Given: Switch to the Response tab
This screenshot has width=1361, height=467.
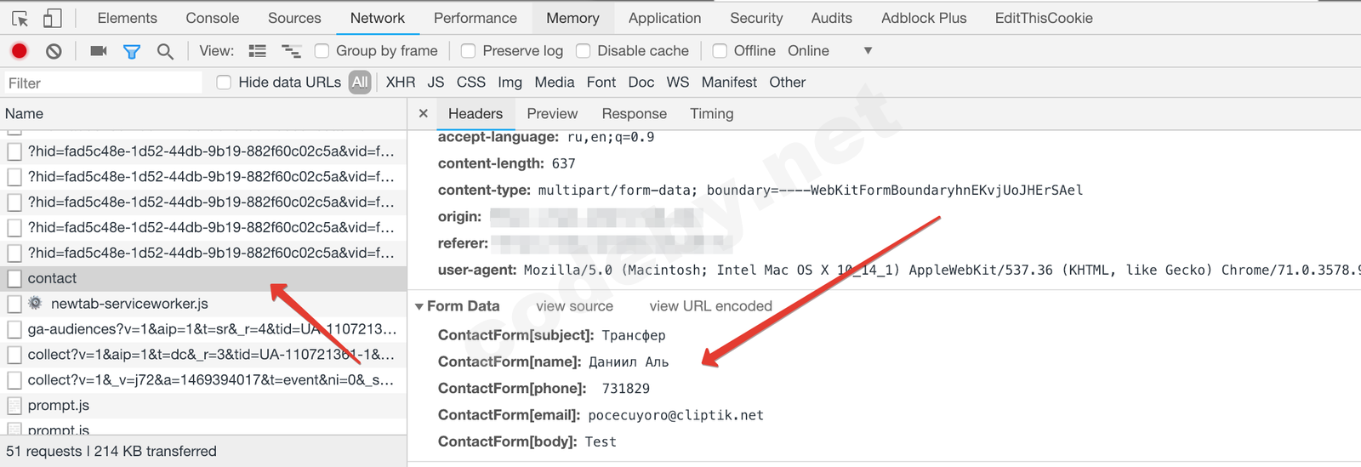Looking at the screenshot, I should (x=634, y=113).
